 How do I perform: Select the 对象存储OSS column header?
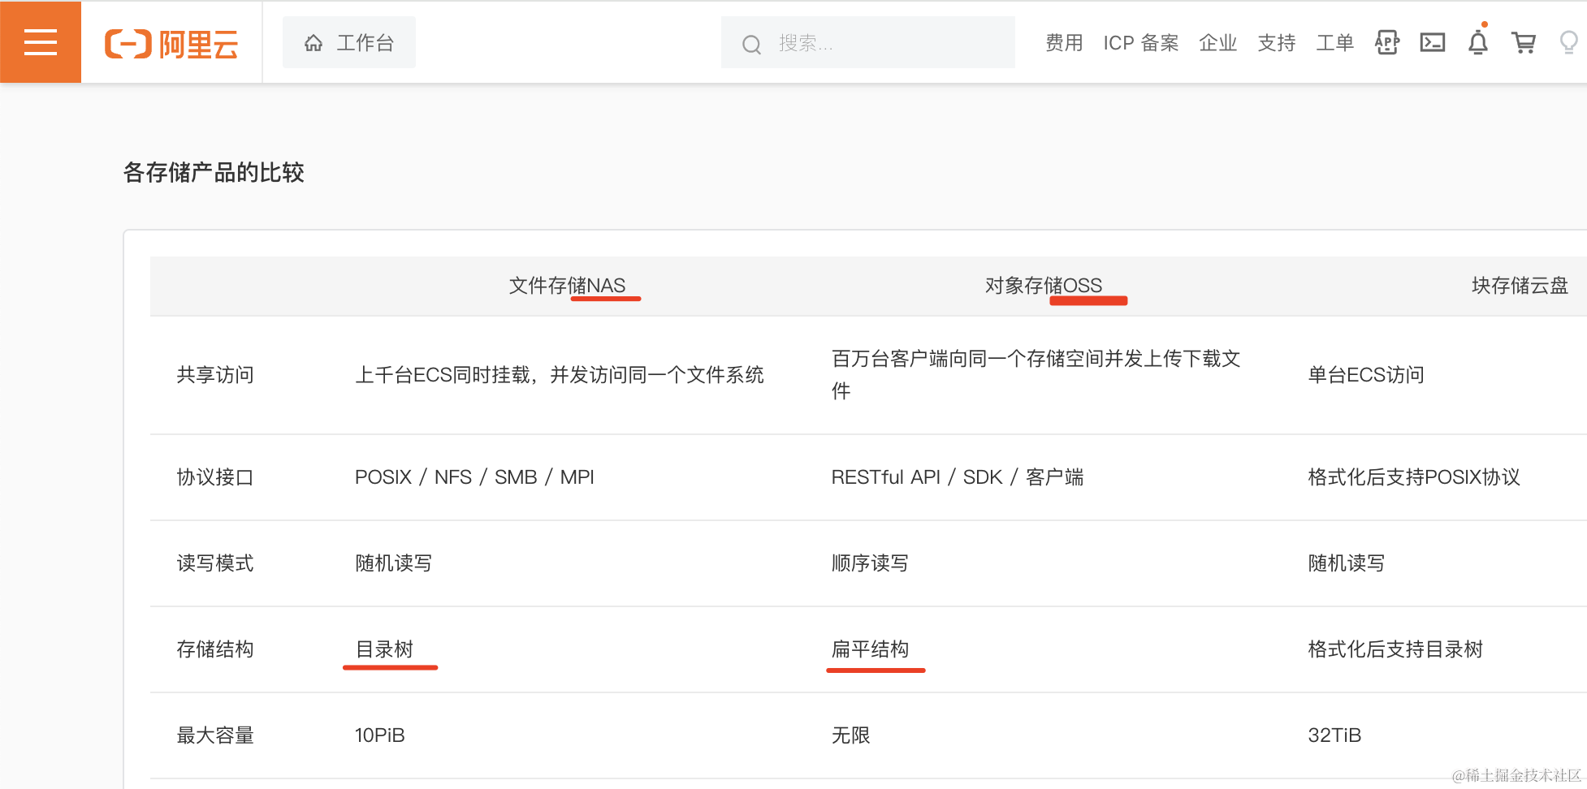[x=1044, y=286]
